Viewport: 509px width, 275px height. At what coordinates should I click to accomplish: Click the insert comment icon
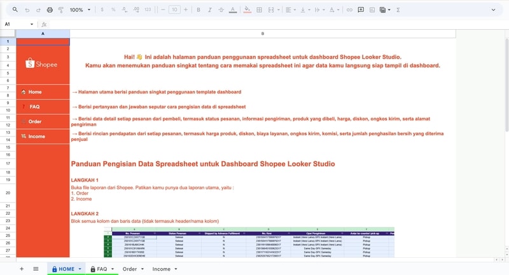click(361, 10)
